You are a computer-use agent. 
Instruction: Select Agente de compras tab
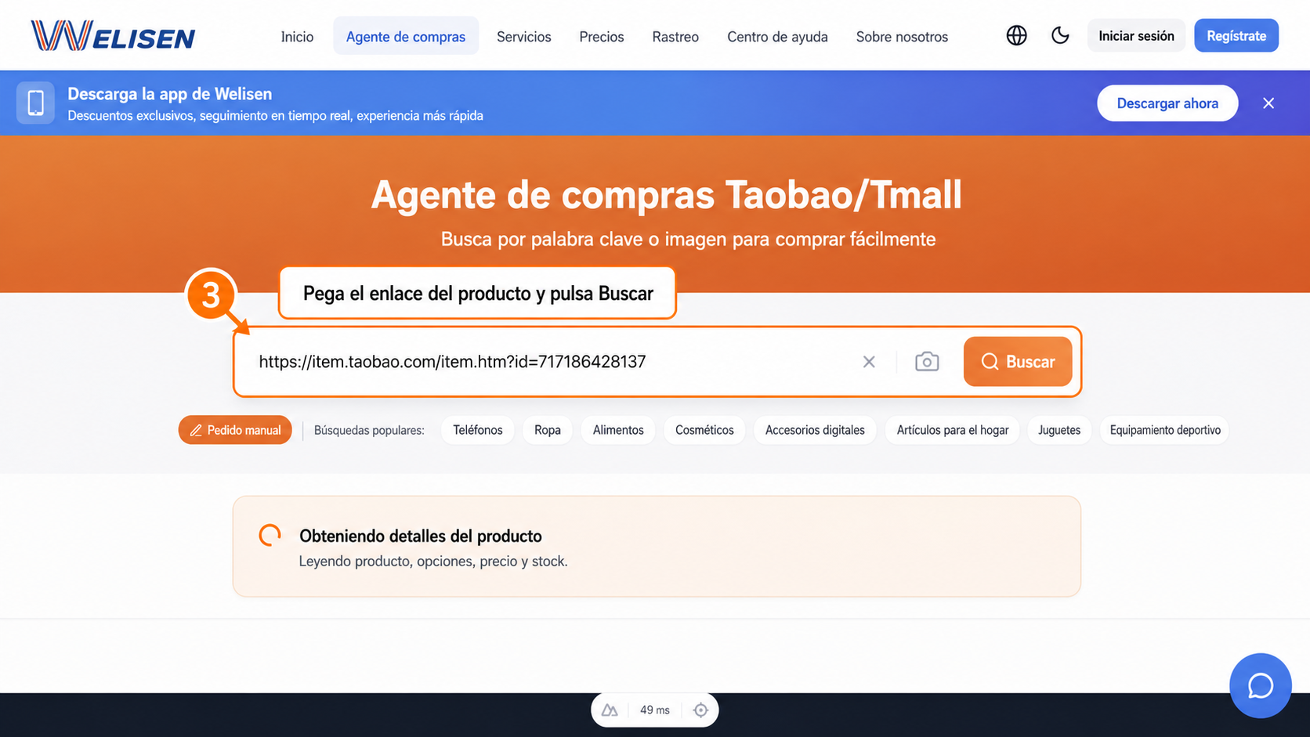(406, 36)
